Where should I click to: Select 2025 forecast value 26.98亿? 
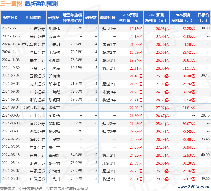click(x=162, y=29)
